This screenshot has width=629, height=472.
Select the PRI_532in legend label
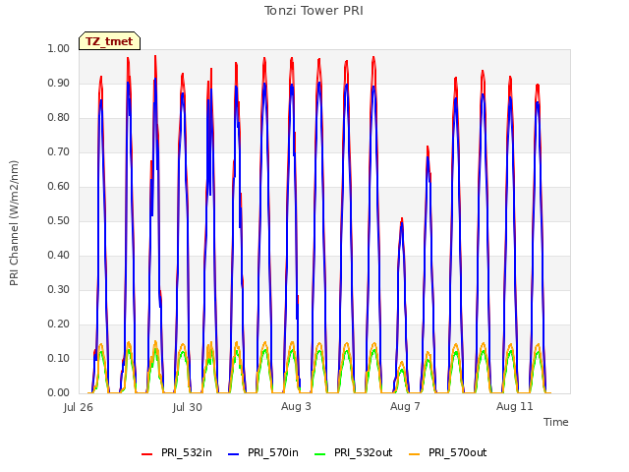point(187,452)
